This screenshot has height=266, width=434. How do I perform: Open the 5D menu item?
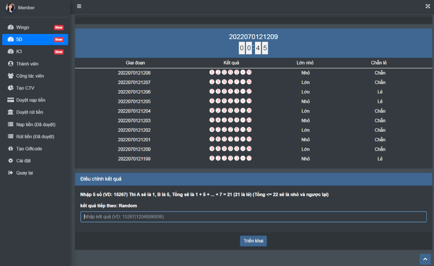pos(35,39)
